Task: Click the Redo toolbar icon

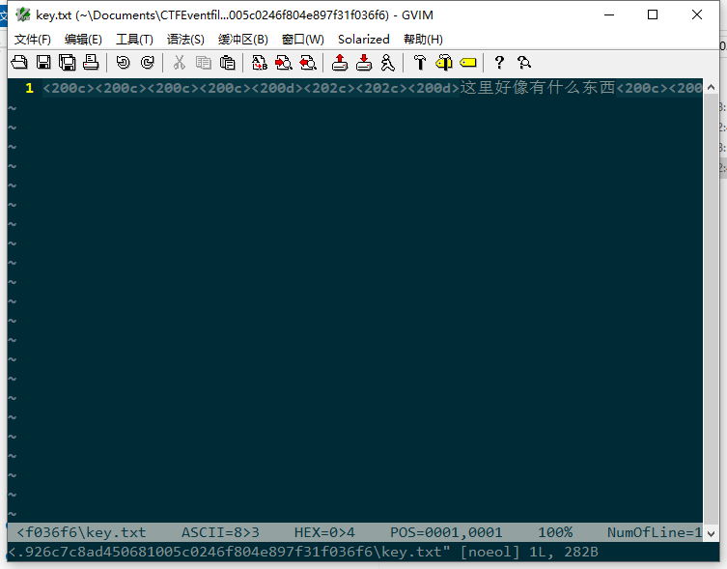Action: (x=147, y=62)
